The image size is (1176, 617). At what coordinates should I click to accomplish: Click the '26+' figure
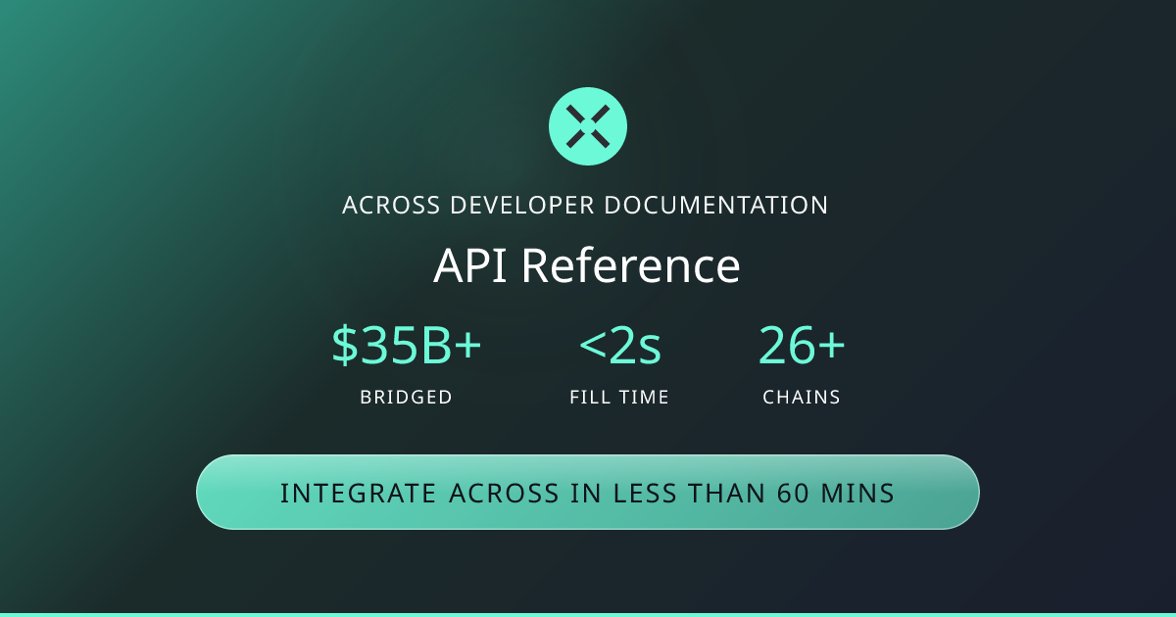(802, 346)
